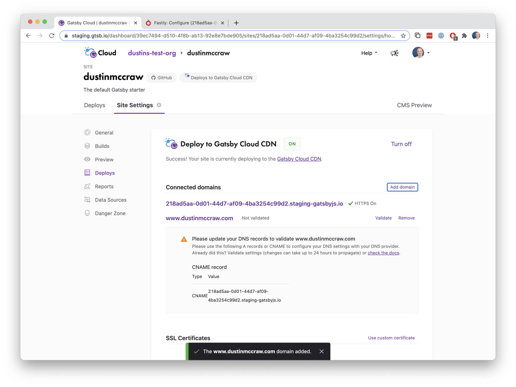Click the dustinmccraw breadcrumb
Image resolution: width=516 pixels, height=387 pixels.
click(x=209, y=53)
